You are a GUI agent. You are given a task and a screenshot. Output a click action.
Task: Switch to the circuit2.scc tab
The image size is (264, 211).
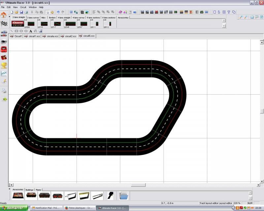(x=69, y=36)
